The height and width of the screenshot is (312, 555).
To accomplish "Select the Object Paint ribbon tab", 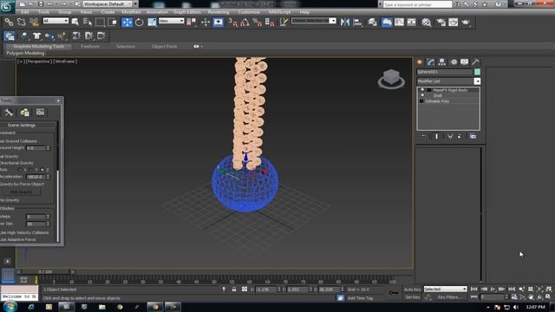I will click(164, 46).
